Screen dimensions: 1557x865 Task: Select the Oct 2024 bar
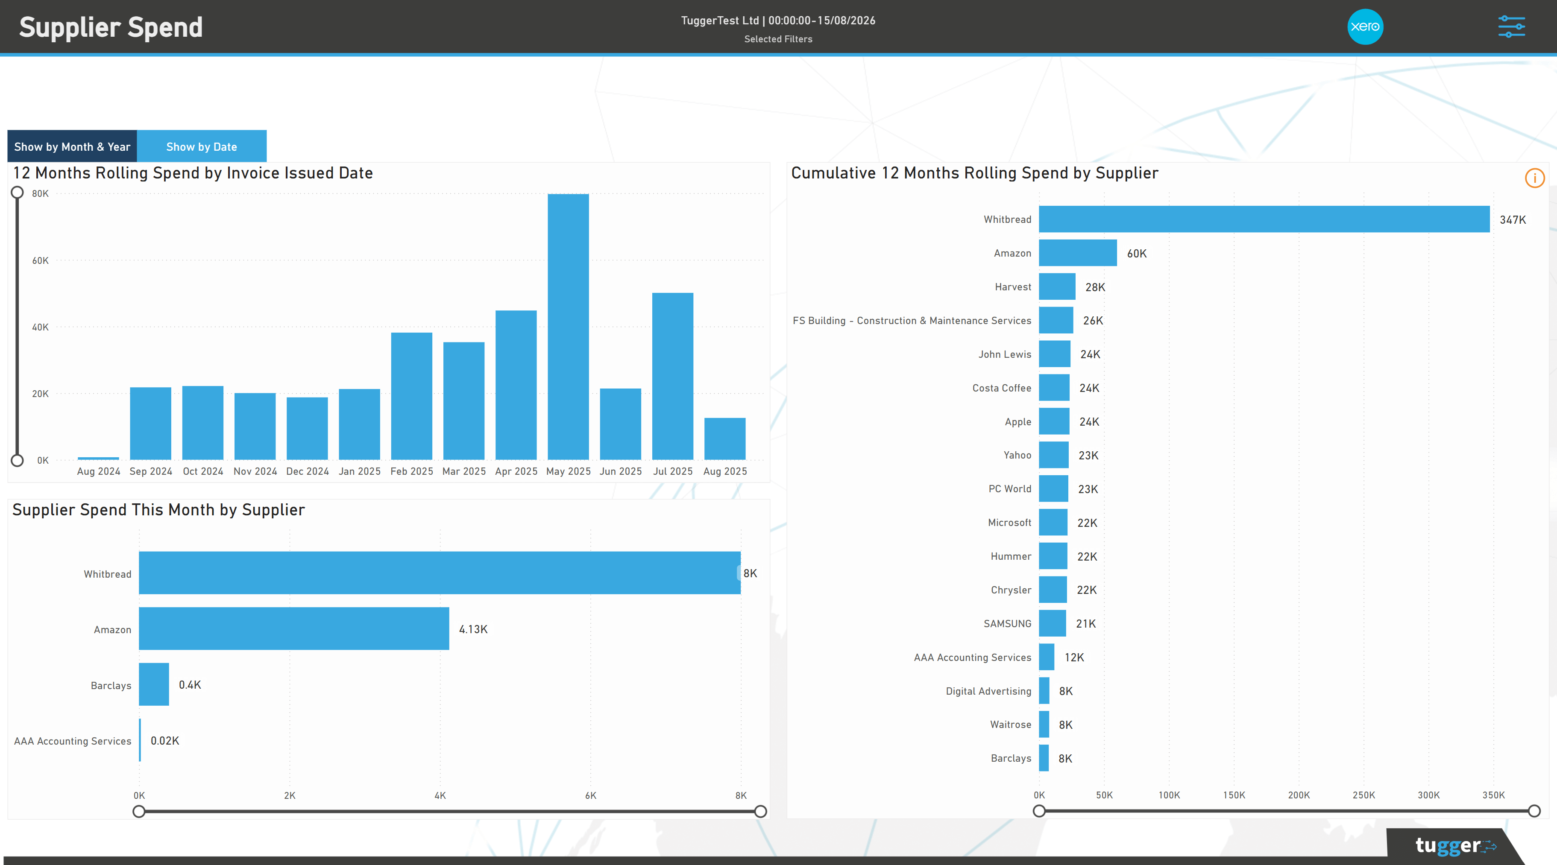[202, 423]
